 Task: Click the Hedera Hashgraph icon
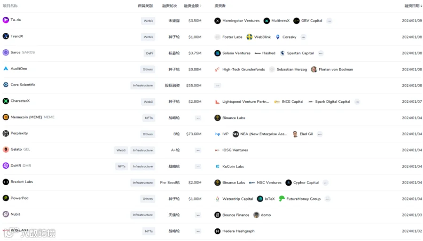point(218,231)
